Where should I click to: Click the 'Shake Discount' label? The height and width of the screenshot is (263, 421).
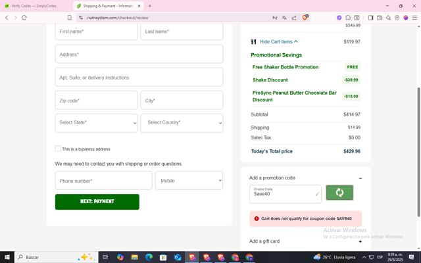270,80
